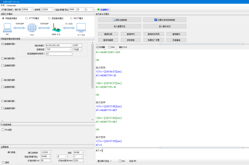Open the Language menu
The width and height of the screenshot is (249, 165).
coord(12,5)
